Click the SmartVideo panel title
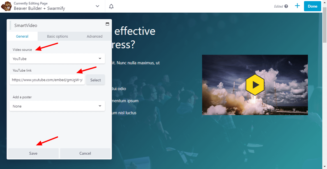Viewport: 327px width, 169px height. pyautogui.click(x=26, y=26)
